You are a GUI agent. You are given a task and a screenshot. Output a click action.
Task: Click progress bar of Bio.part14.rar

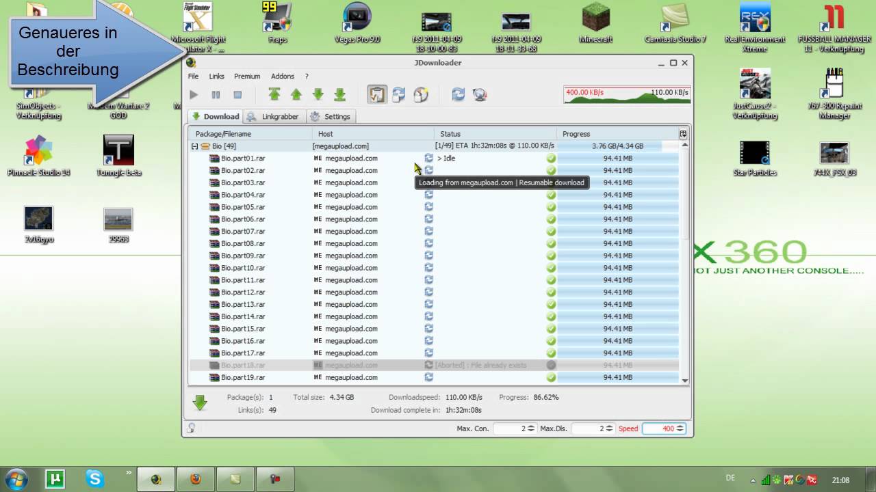pyautogui.click(x=617, y=316)
